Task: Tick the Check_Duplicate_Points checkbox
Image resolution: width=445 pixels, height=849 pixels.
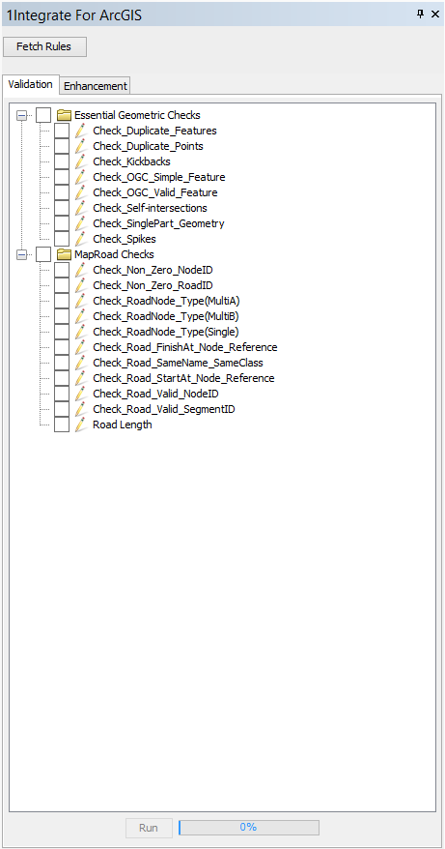Action: (x=62, y=146)
